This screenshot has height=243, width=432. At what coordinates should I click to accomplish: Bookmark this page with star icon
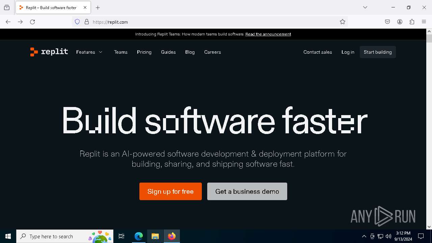[343, 22]
